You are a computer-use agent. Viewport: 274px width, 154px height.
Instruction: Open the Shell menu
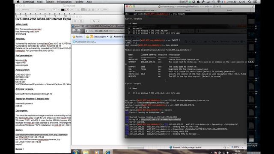[40, 2]
